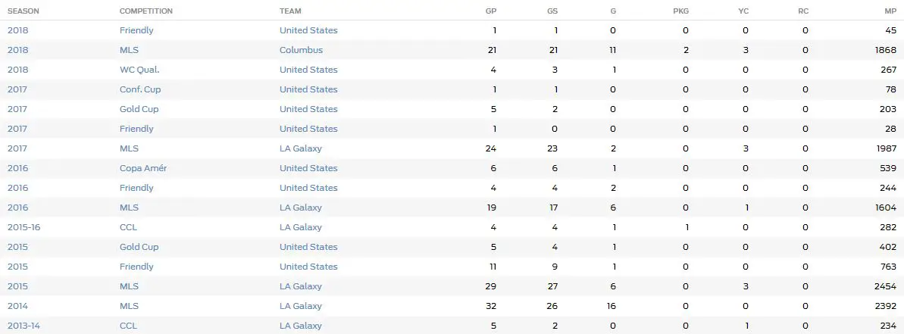Screen dimensions: 904x334
Task: Click the LA Galaxy link in the 2014 MLS row
Action: (x=300, y=307)
